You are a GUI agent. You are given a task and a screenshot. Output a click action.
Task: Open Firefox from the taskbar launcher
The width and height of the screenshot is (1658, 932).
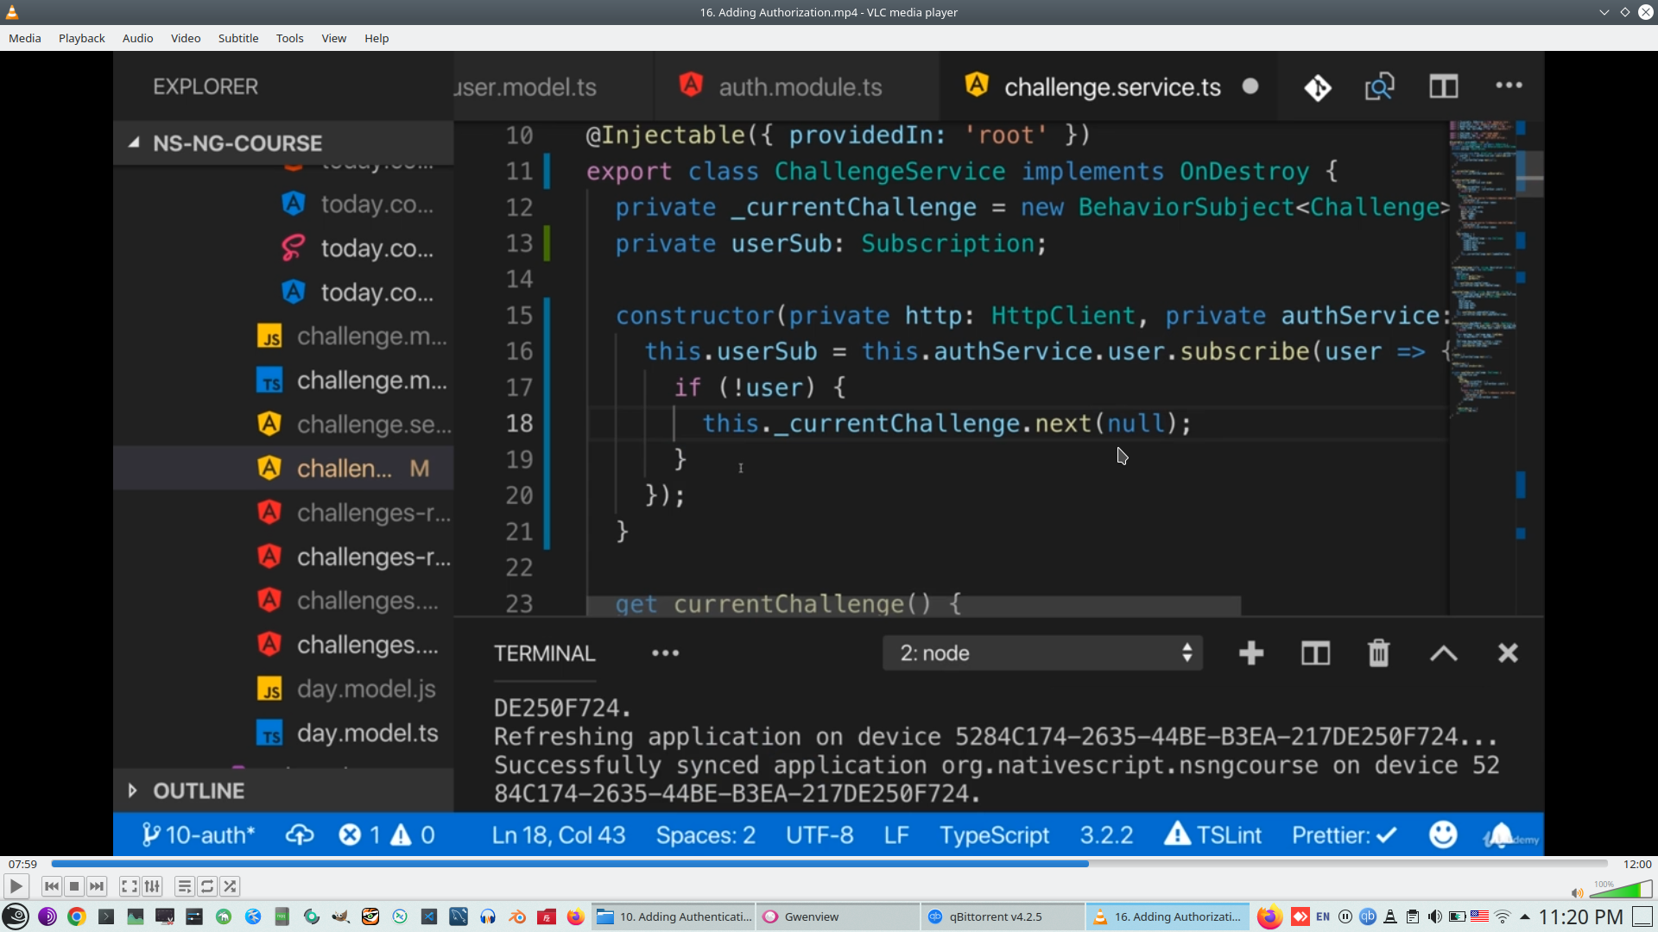575,916
